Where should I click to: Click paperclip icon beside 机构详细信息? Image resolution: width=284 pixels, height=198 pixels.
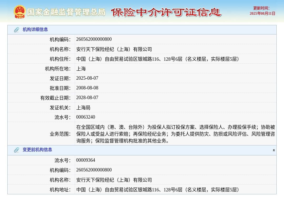pos(17,30)
